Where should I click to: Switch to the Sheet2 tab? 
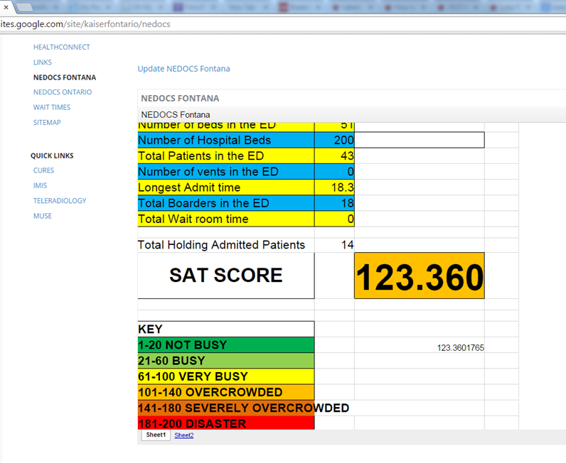tap(183, 435)
